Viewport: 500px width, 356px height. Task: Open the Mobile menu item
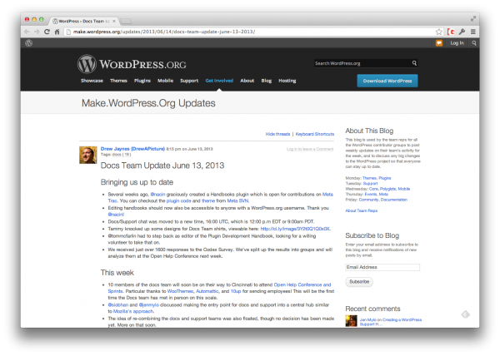[x=166, y=81]
